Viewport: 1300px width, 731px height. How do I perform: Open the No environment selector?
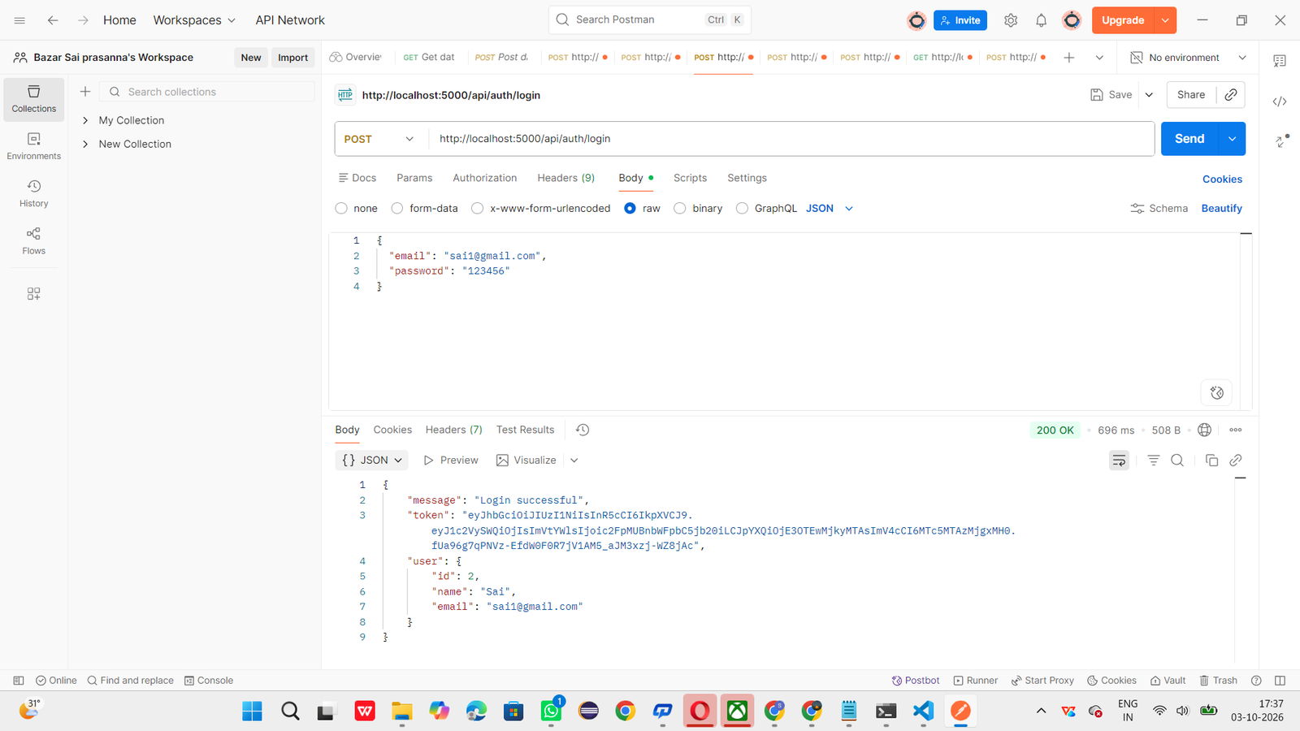1188,58
